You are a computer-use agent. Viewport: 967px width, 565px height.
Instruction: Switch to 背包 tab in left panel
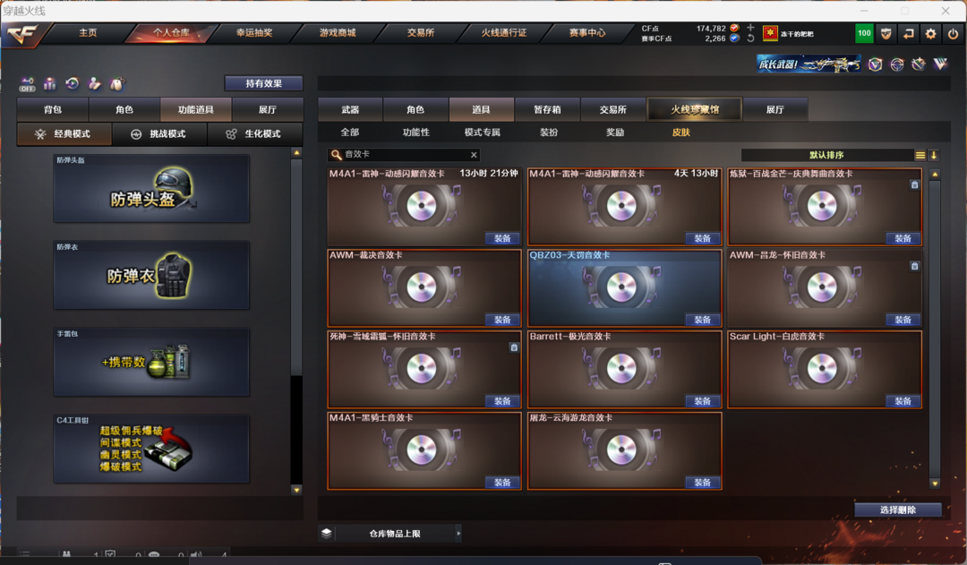click(x=53, y=109)
